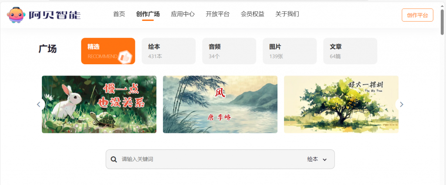446x185 pixels.
Task: Click the 会员权益 navigation link
Action: pos(253,14)
